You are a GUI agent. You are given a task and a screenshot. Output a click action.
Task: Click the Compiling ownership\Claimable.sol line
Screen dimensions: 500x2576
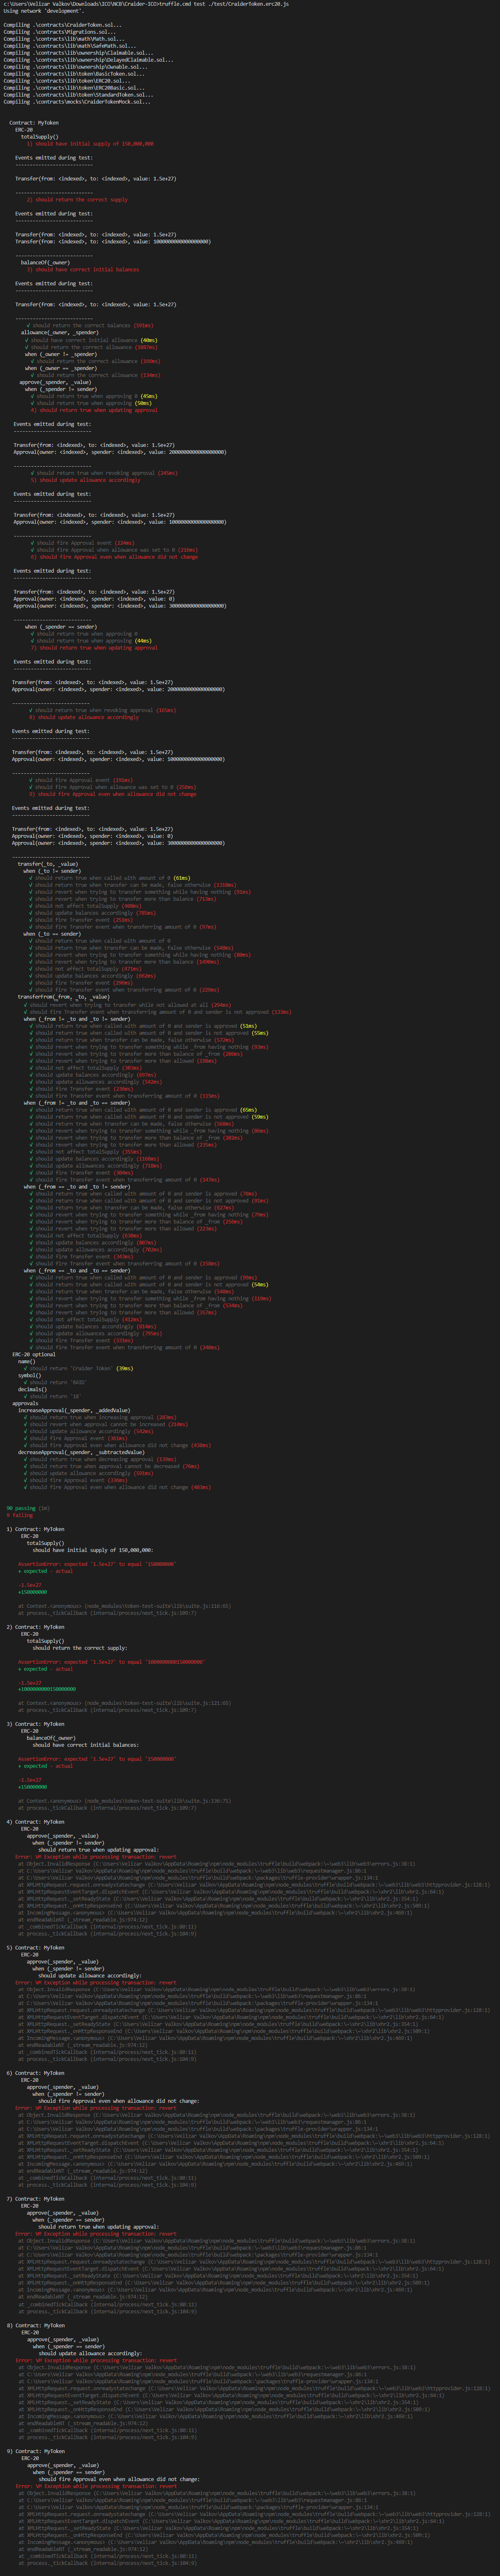pyautogui.click(x=79, y=53)
